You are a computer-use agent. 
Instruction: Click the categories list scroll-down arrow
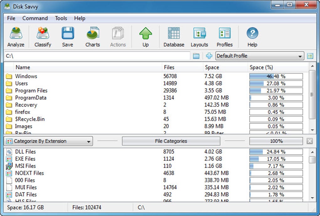click(x=312, y=198)
